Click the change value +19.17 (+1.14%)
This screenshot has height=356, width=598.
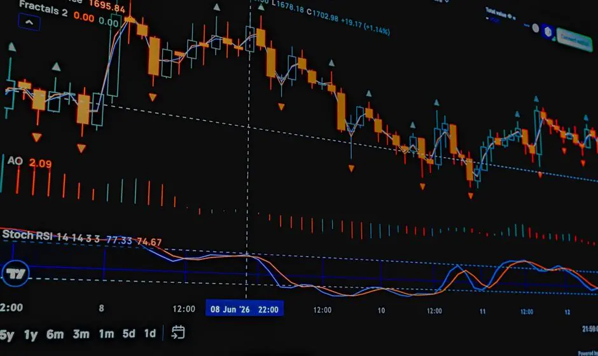(365, 26)
